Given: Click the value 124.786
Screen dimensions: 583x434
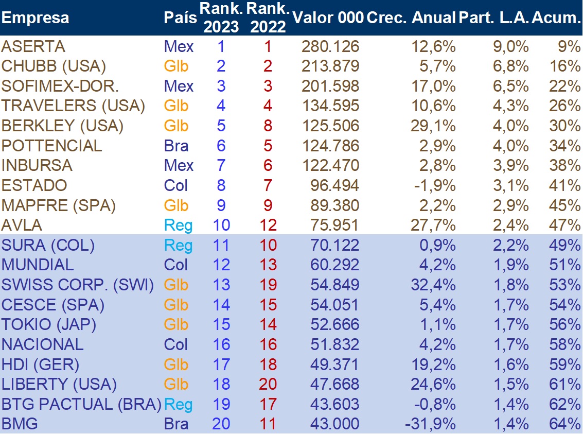Looking at the screenshot, I should pos(330,146).
